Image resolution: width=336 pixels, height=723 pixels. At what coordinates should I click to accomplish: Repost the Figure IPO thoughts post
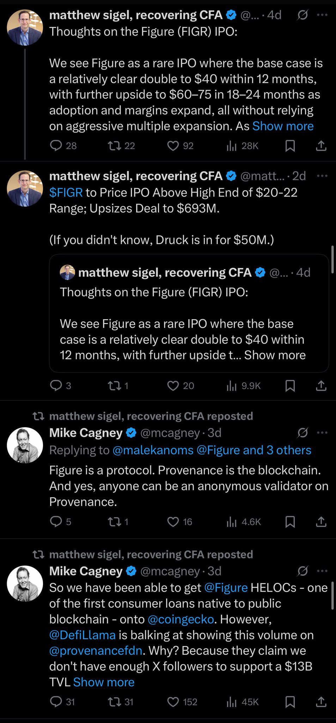click(115, 145)
